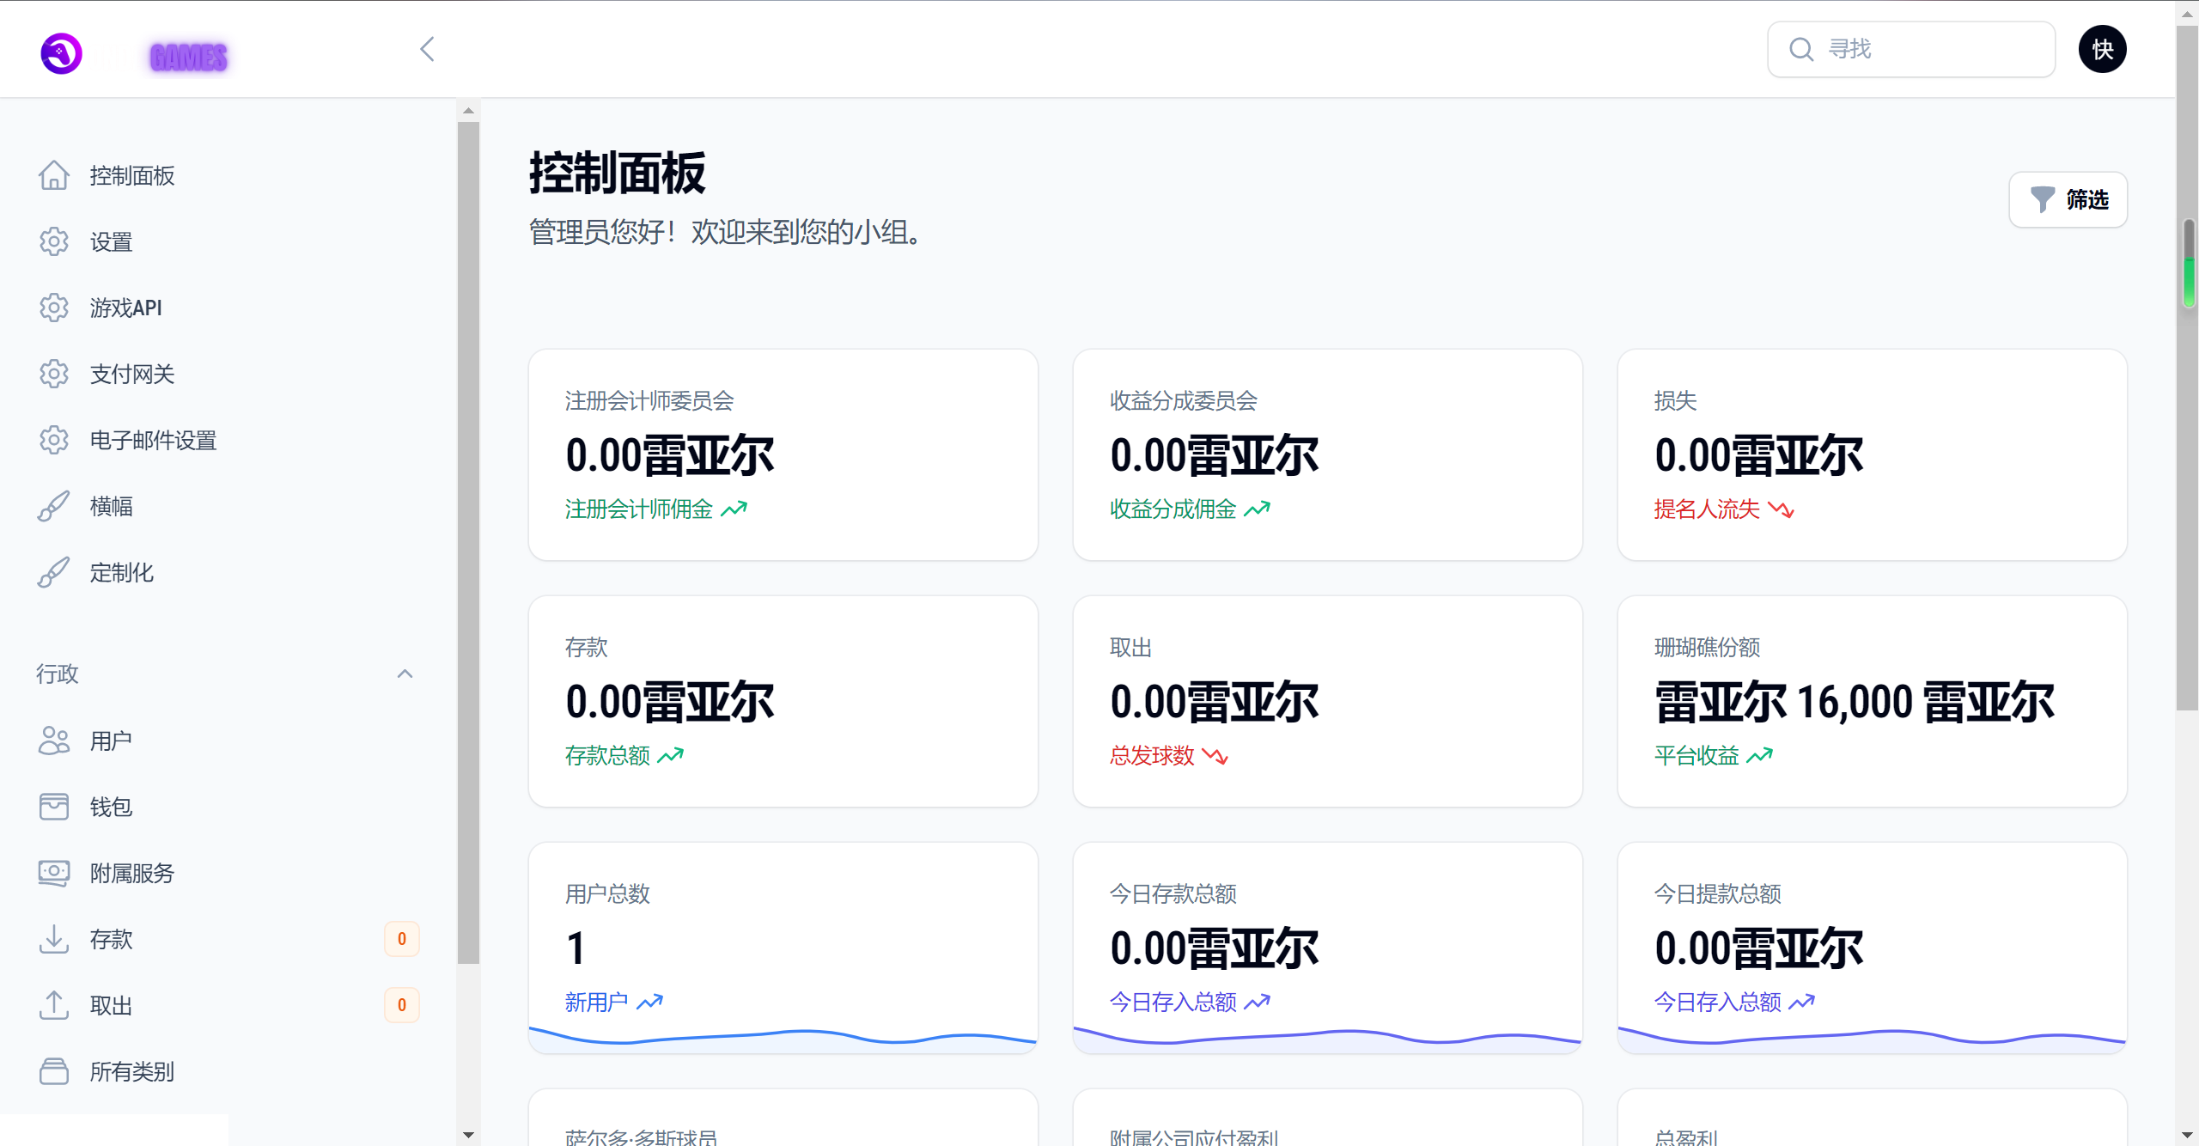Collapse the 行政 section chevron
The image size is (2199, 1146).
(x=405, y=674)
